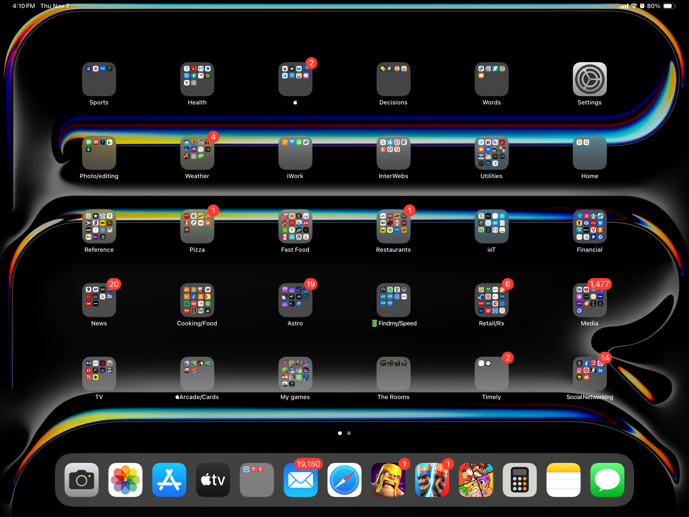
Task: Open the Clash Royale game icon
Action: [x=432, y=480]
